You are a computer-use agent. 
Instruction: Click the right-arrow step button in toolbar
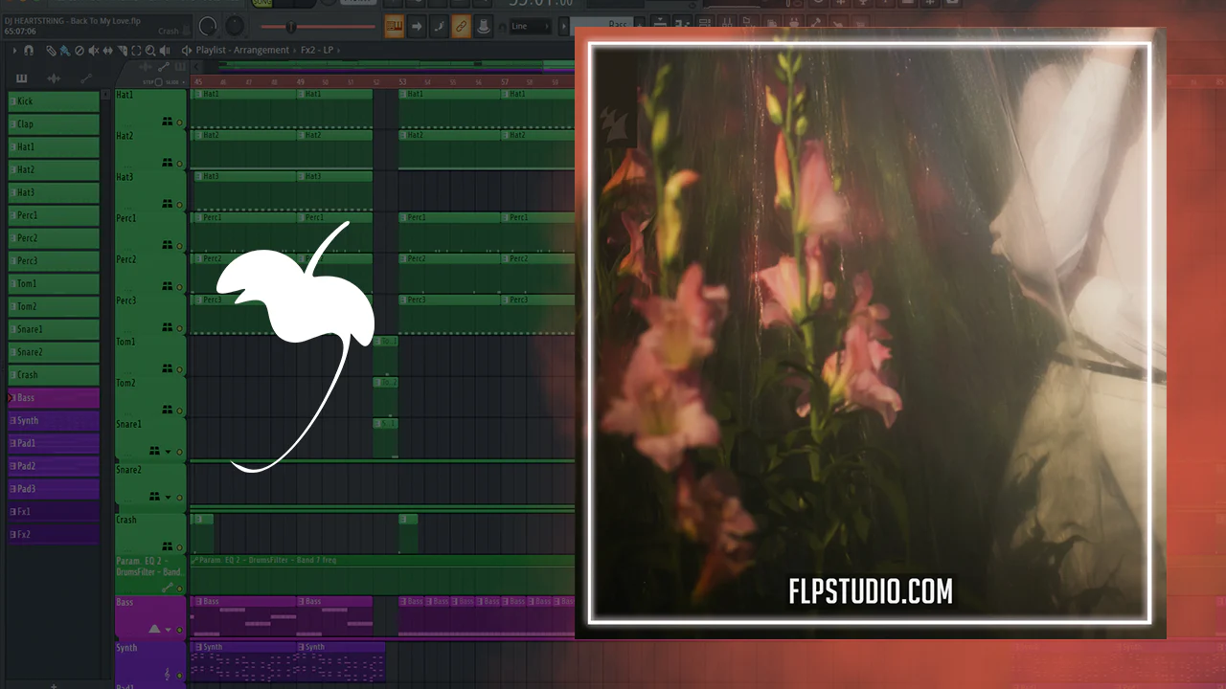(x=417, y=27)
